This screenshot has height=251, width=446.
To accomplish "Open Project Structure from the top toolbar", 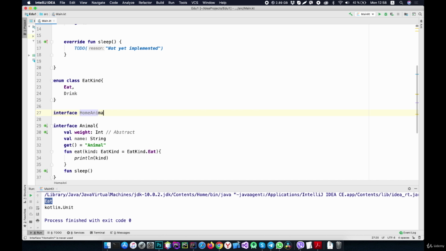I will point(406,14).
